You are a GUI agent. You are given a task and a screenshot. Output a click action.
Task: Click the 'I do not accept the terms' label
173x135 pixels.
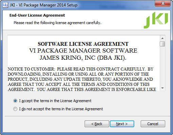click(61, 109)
